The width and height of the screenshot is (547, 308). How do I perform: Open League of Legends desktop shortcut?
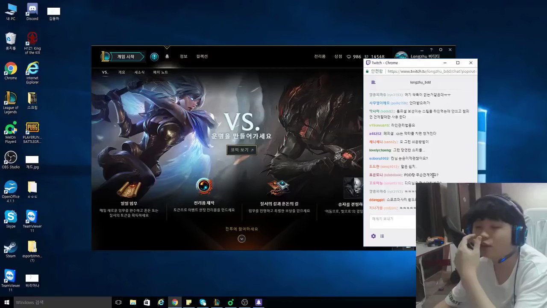(11, 103)
